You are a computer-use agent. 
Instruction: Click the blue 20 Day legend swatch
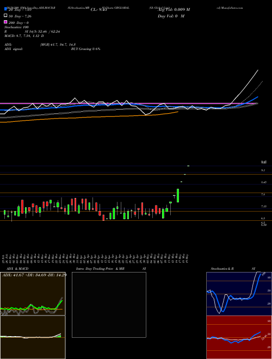coord(5,9)
